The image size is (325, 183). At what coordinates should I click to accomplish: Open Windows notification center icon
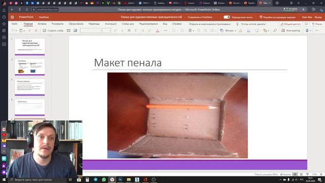[x=320, y=179]
